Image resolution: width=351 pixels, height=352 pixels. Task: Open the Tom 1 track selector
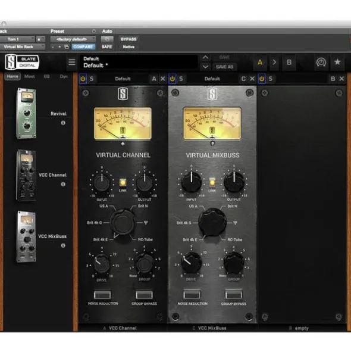(17, 39)
